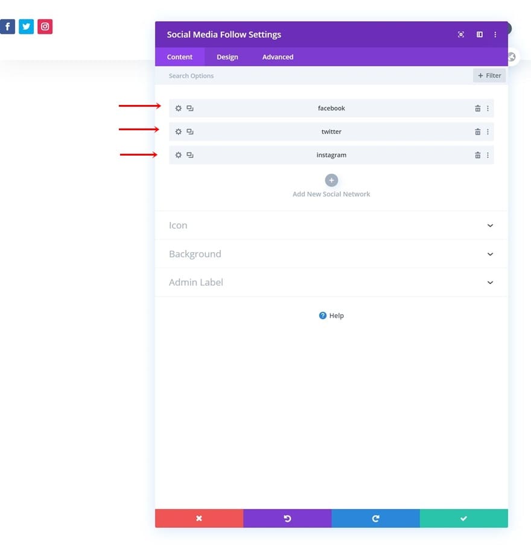Viewport: 531px width, 550px height.
Task: Switch to the Advanced tab
Action: tap(278, 57)
